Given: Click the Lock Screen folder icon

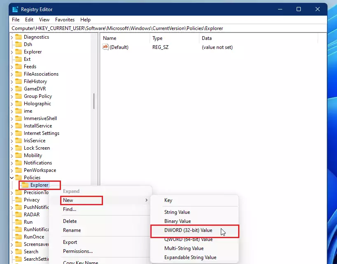Looking at the screenshot, I should (x=19, y=148).
